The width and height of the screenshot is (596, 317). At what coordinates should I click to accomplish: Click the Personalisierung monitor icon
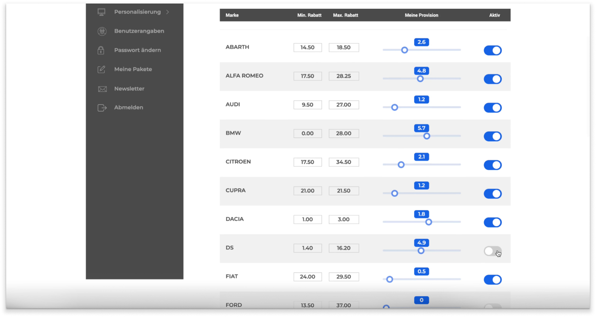click(x=101, y=12)
